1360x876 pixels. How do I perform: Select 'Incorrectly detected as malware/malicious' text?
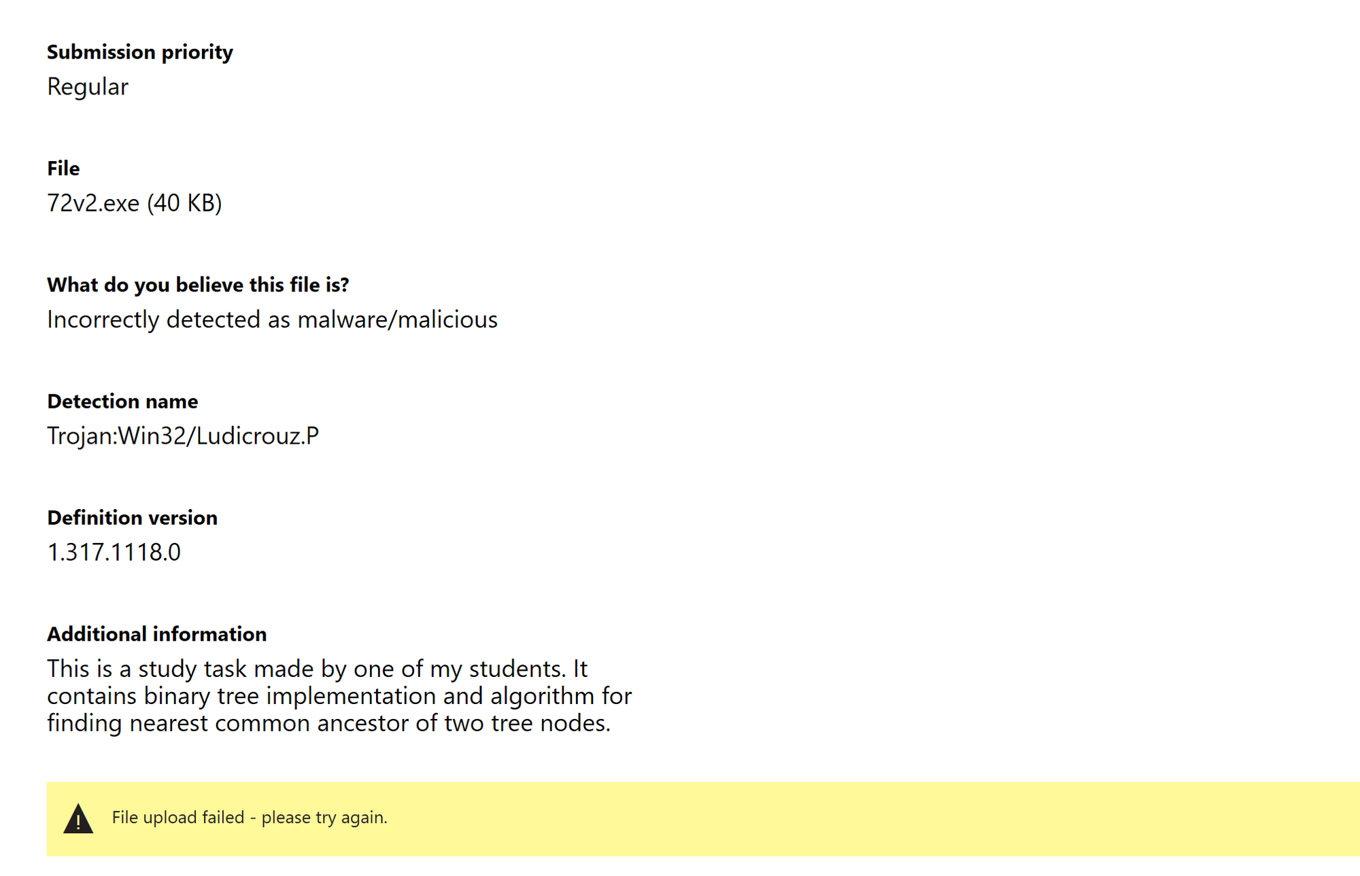point(272,319)
